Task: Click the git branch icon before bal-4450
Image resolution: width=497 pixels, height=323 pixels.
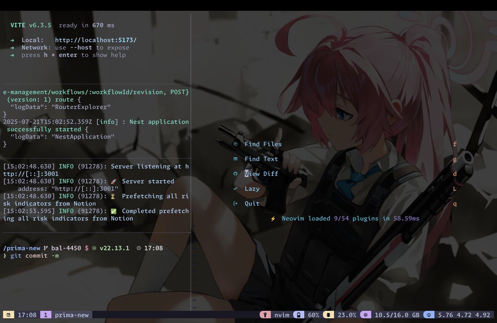Action: tap(46, 248)
